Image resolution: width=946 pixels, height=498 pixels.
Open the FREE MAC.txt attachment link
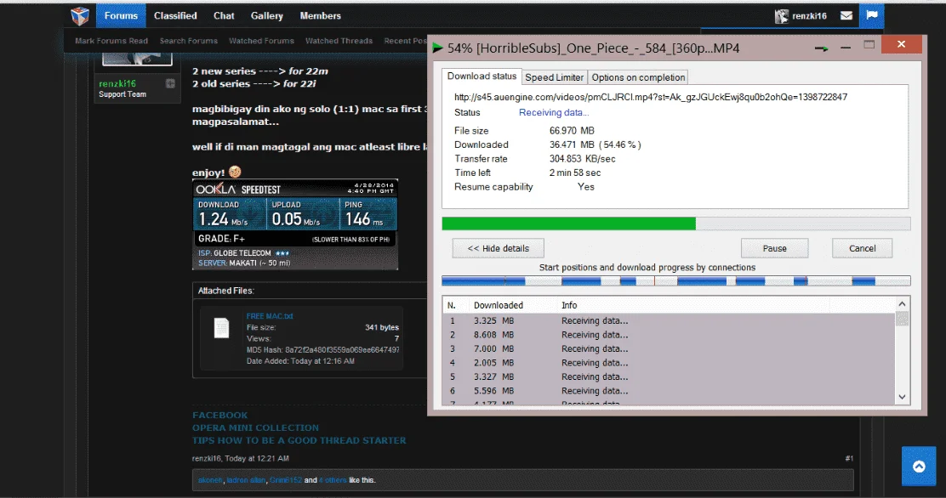(269, 316)
